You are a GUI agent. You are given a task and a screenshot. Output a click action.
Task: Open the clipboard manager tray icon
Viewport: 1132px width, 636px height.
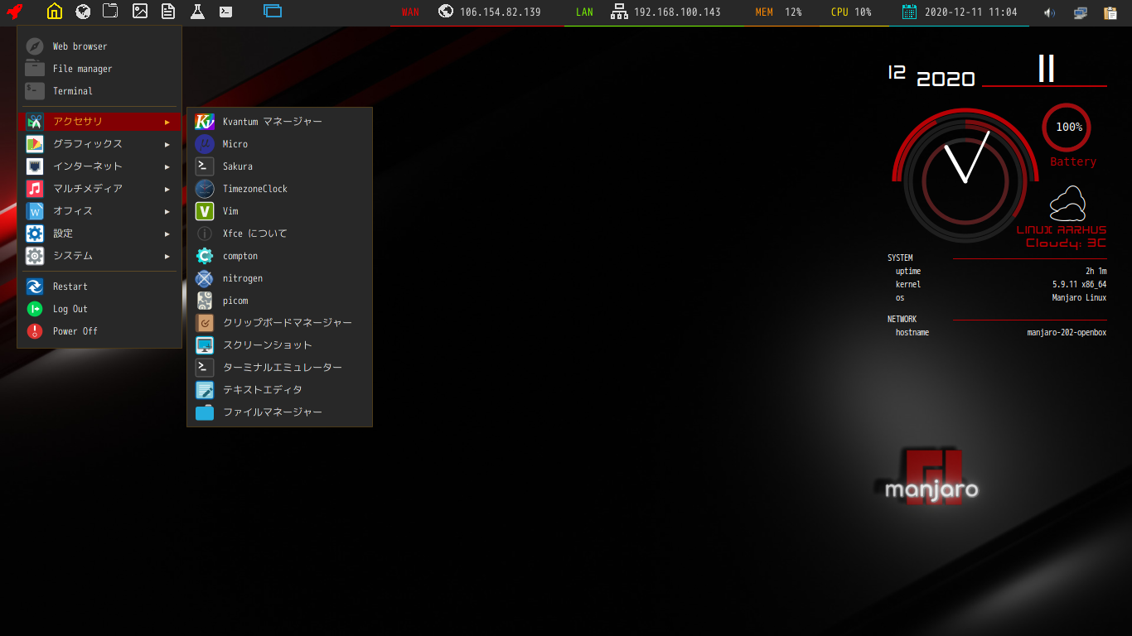click(x=1110, y=12)
